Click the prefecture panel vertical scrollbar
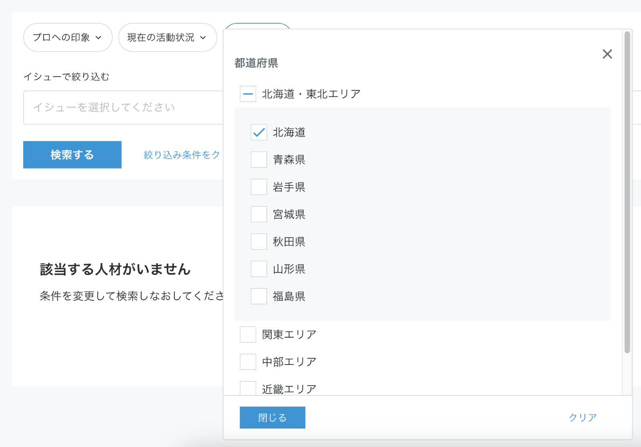The image size is (641, 447). 627,192
